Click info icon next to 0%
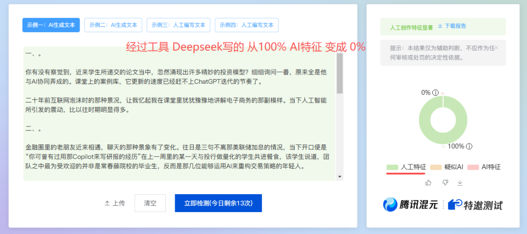This screenshot has width=527, height=234. (x=436, y=92)
